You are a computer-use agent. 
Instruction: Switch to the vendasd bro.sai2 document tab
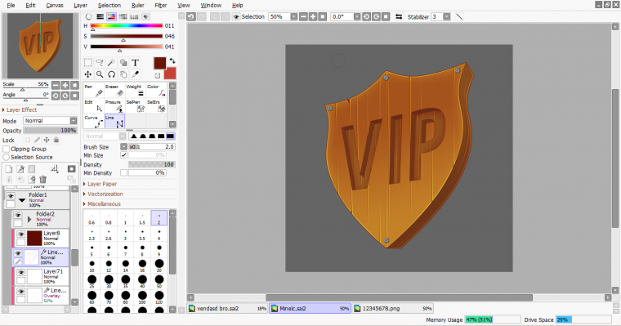click(x=227, y=308)
